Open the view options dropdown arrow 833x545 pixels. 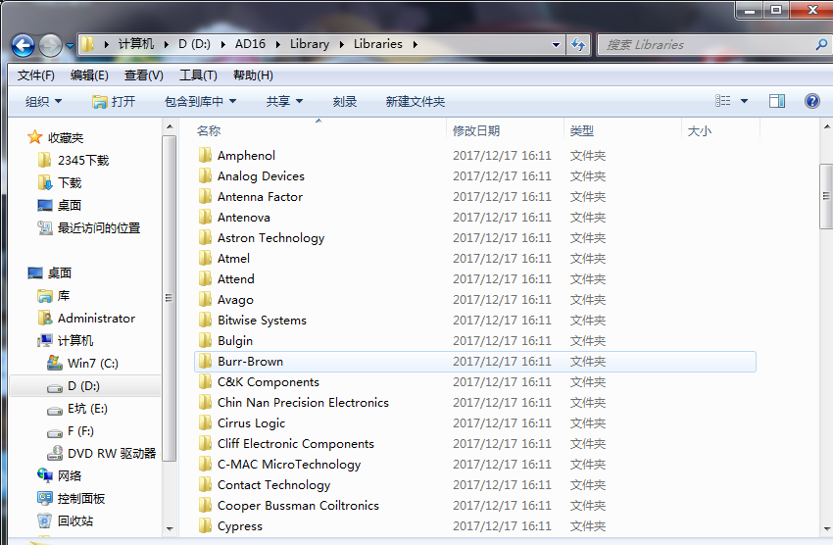pos(744,101)
